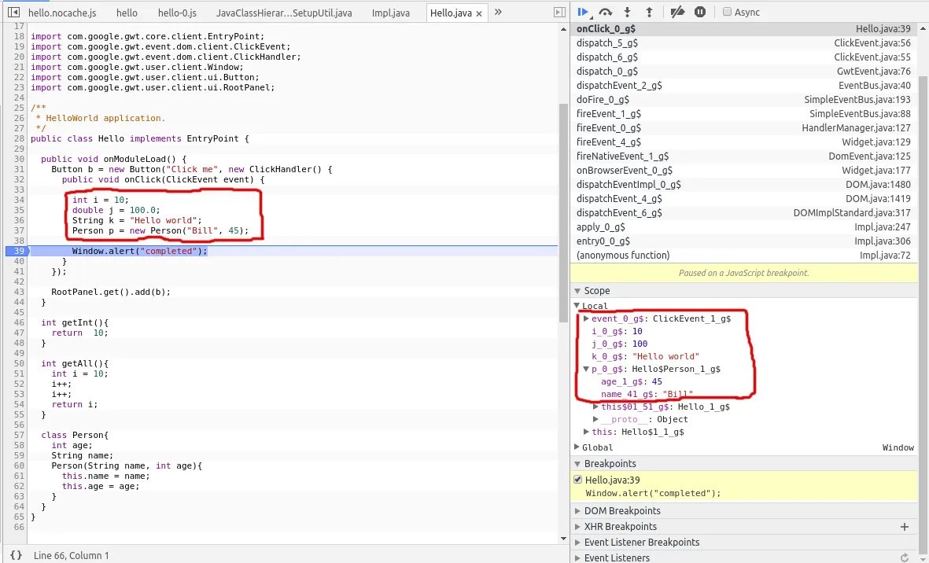The height and width of the screenshot is (563, 929).
Task: Switch to the hello tab
Action: coord(127,13)
